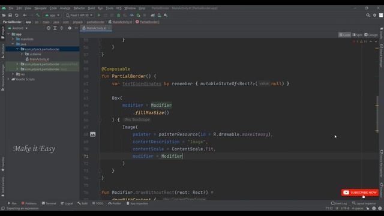Expand the res folder

tap(13, 74)
